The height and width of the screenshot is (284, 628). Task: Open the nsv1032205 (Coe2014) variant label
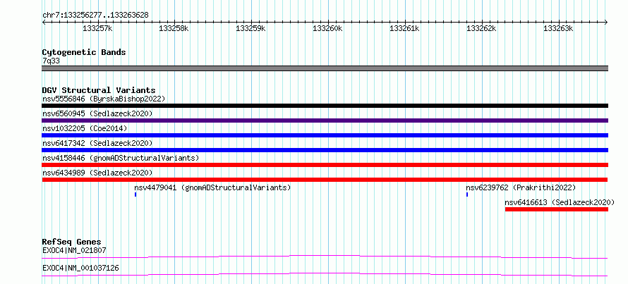coord(85,128)
